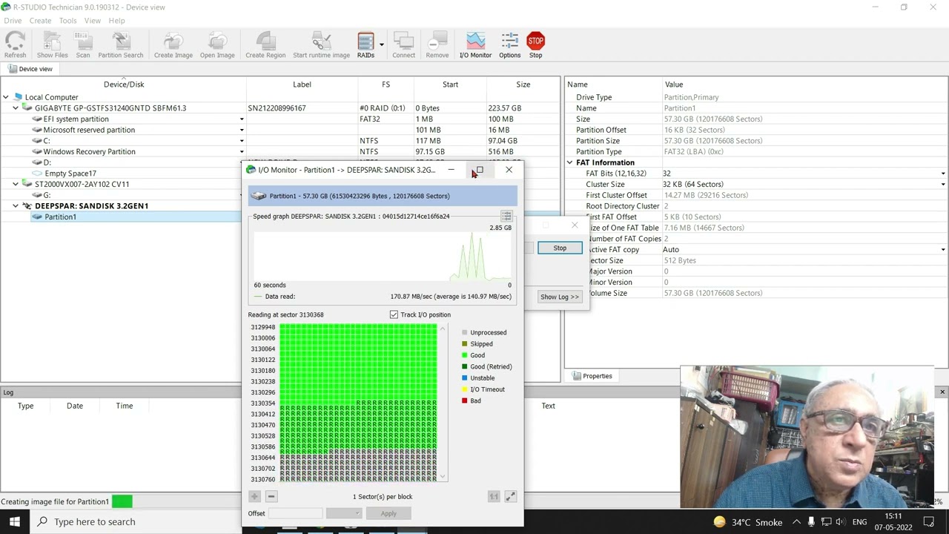Click the Remove toolbar icon
The width and height of the screenshot is (949, 534).
click(x=437, y=45)
